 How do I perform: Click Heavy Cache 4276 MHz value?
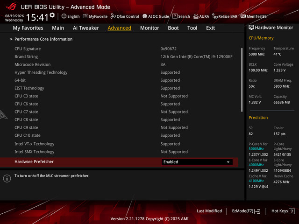(281, 182)
